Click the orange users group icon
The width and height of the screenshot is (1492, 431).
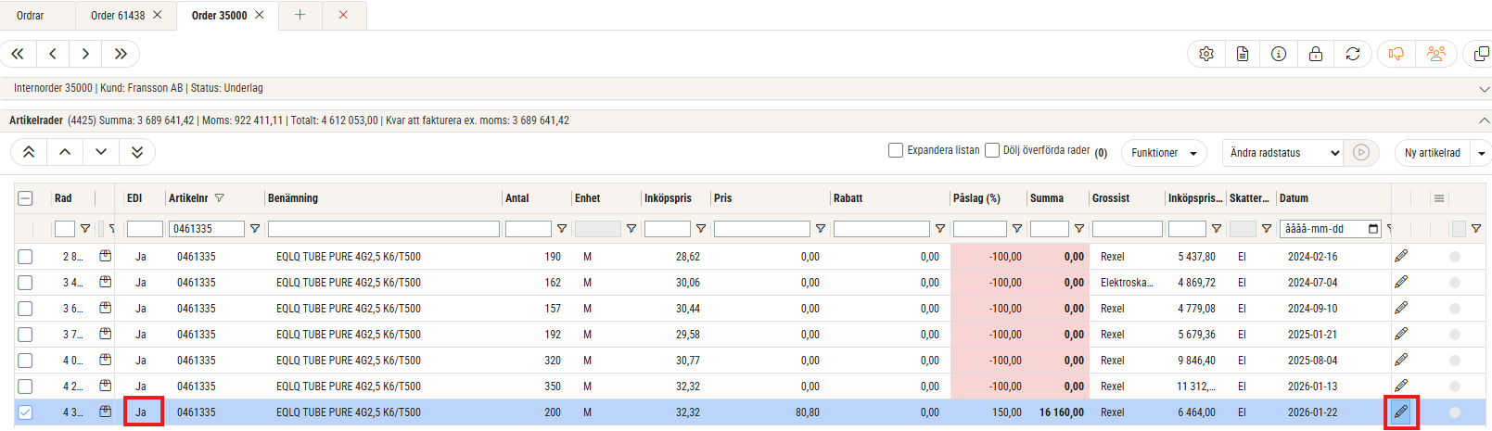(x=1436, y=54)
